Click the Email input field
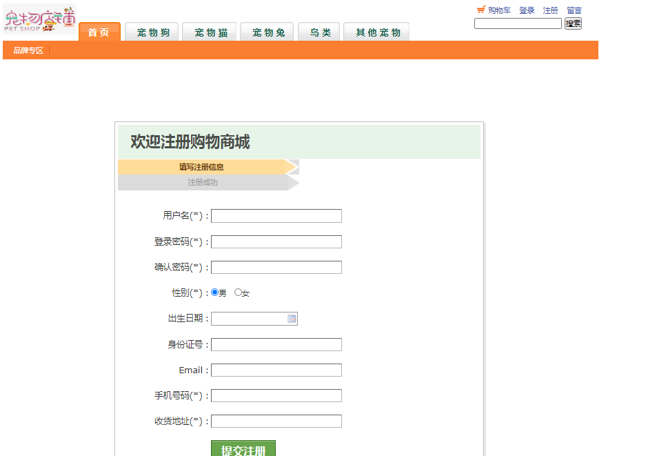657x456 pixels. pos(276,370)
